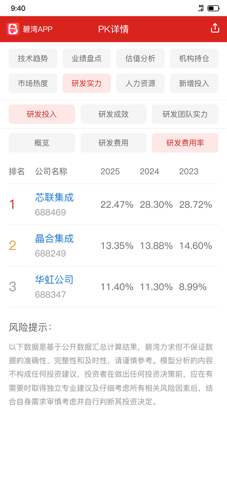
Task: Select 人力资源 category
Action: click(140, 83)
